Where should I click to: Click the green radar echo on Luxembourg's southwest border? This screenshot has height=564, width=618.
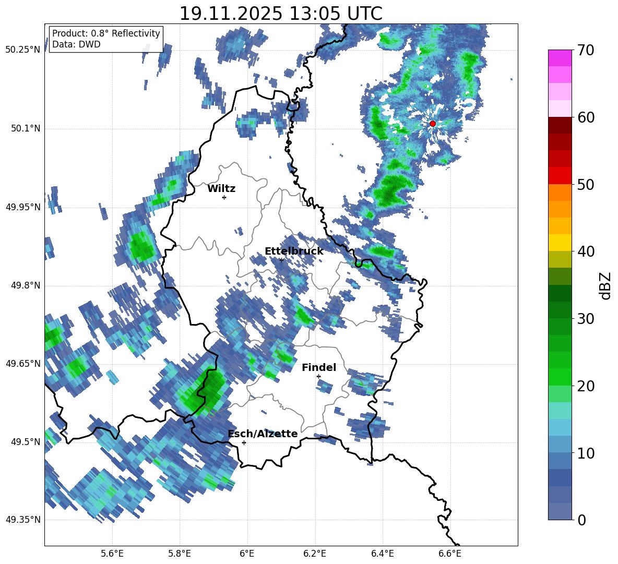point(206,391)
